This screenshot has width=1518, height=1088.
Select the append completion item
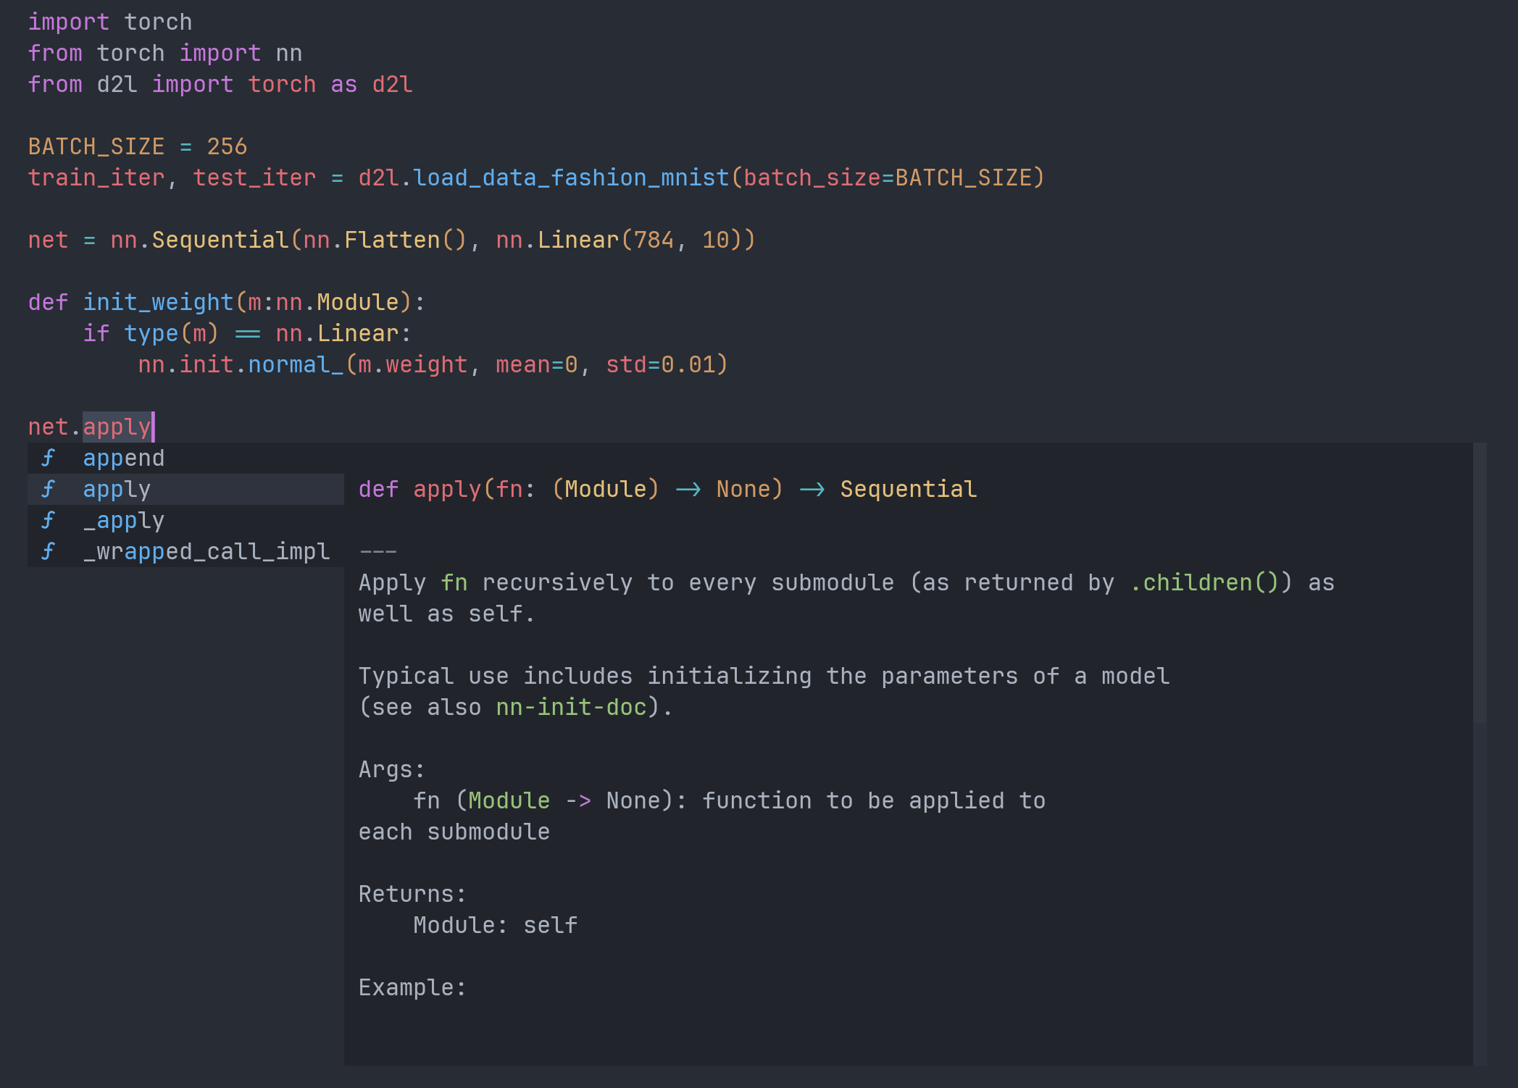click(124, 459)
